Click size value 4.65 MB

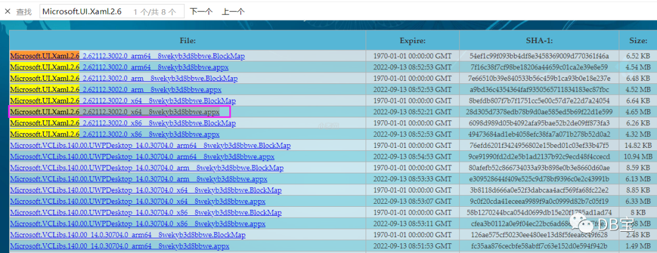[x=638, y=112]
